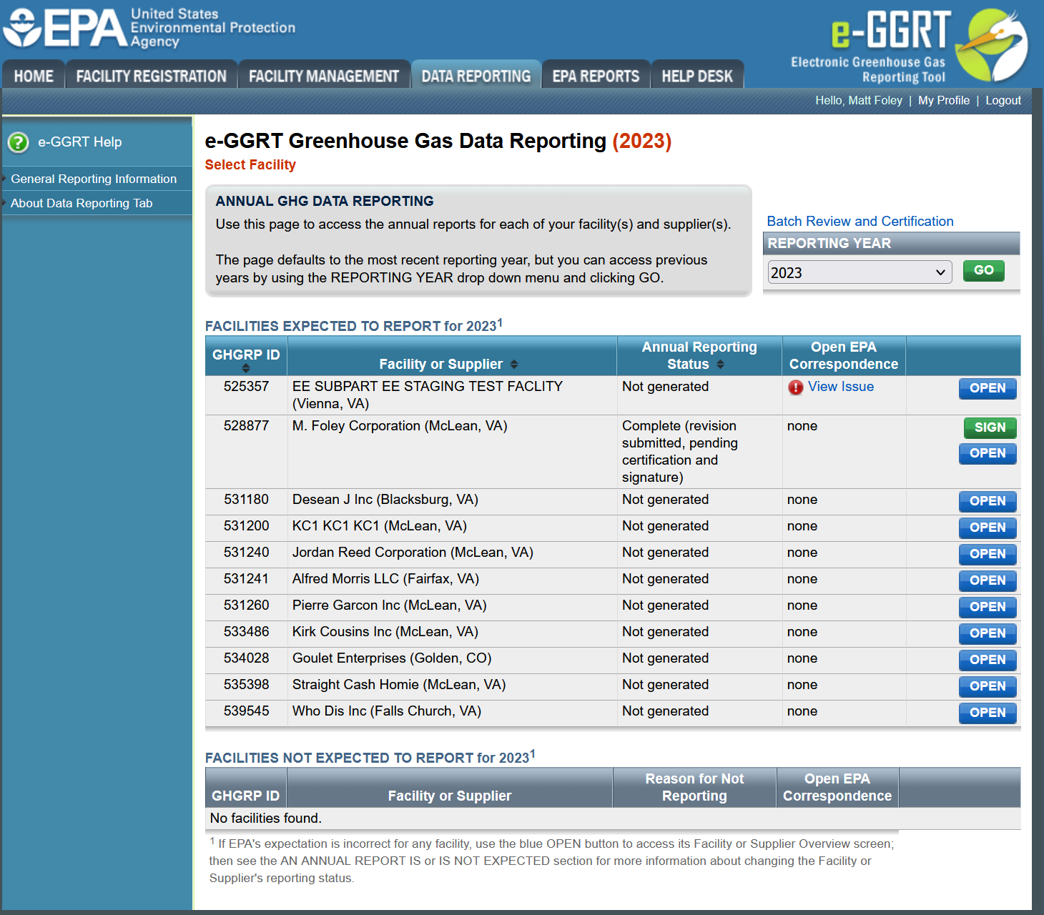This screenshot has width=1044, height=915.
Task: Sort by Facility or Supplier arrows
Action: coord(513,365)
